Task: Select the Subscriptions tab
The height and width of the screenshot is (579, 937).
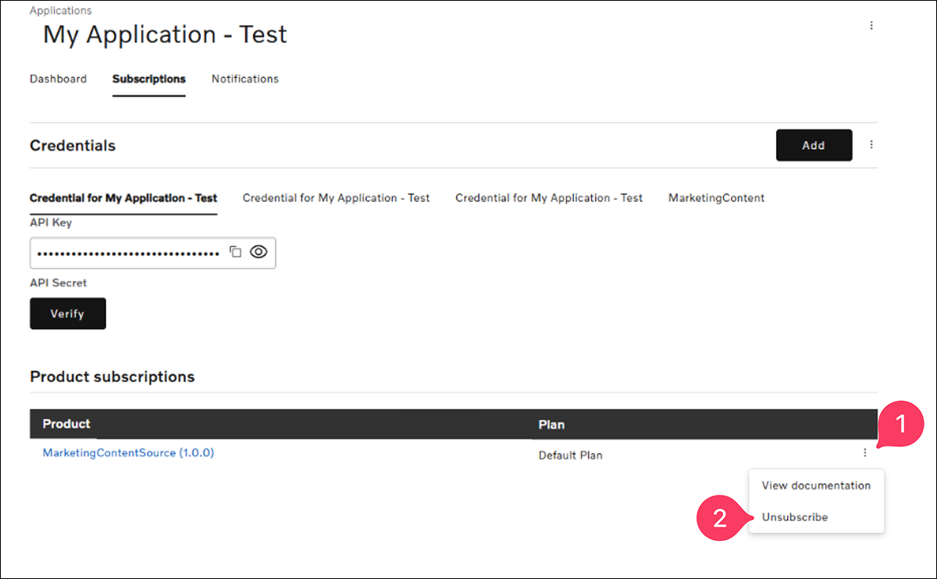Action: (148, 79)
